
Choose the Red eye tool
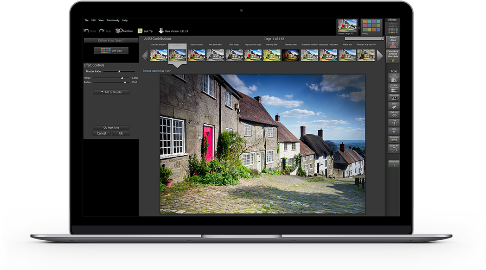click(x=393, y=114)
